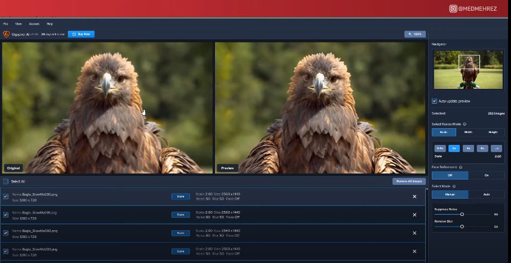Screen dimensions: 511x263
Task: Open the Account menu
Action: pos(34,24)
